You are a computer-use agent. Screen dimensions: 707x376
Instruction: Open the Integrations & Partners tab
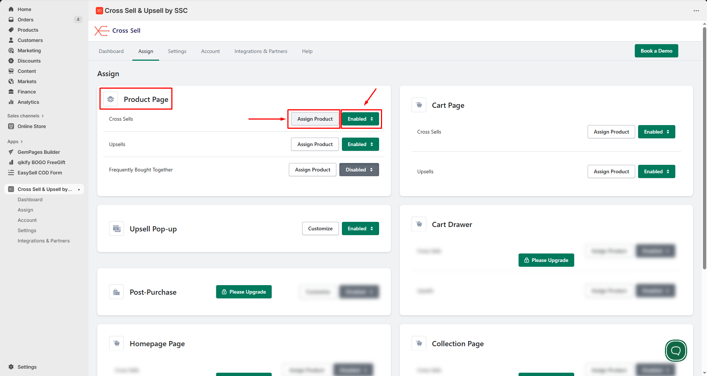click(260, 51)
